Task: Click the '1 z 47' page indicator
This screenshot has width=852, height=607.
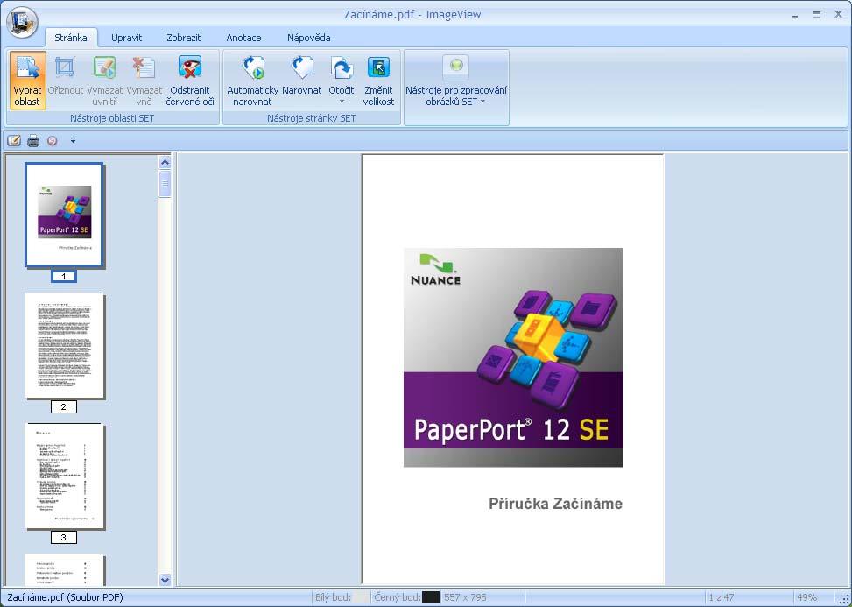Action: [x=721, y=597]
